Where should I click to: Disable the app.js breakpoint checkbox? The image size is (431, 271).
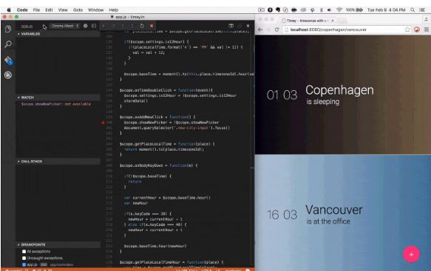pos(24,264)
